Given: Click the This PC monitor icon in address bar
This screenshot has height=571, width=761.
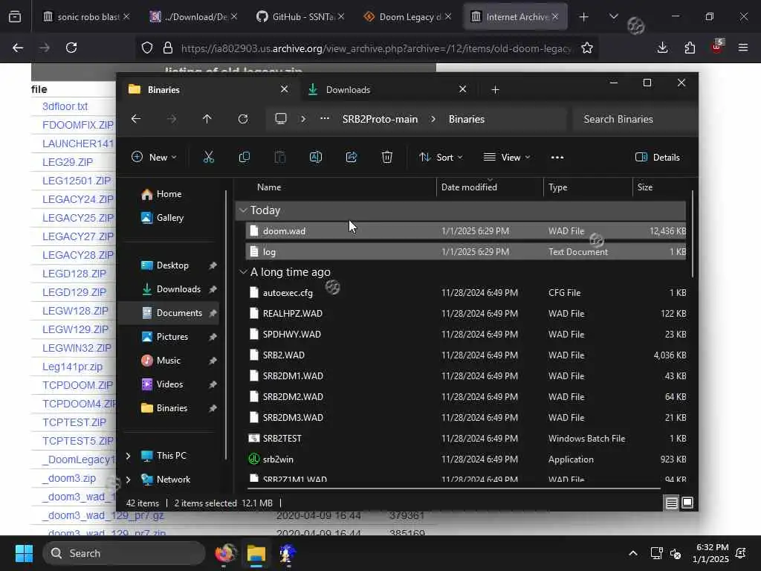Looking at the screenshot, I should (x=280, y=119).
